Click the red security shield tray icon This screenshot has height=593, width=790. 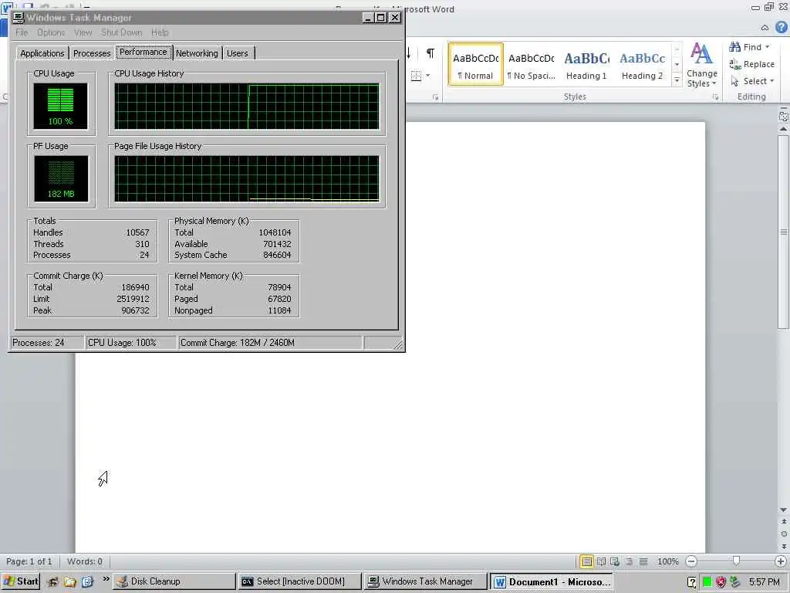click(721, 582)
